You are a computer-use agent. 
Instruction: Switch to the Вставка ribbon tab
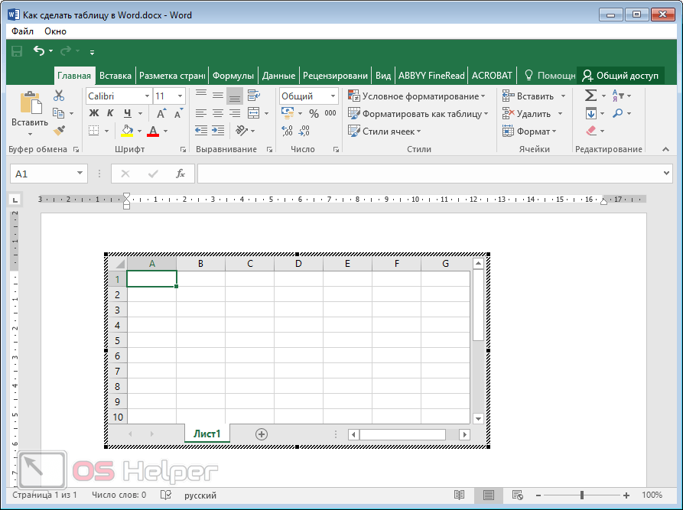pyautogui.click(x=115, y=76)
